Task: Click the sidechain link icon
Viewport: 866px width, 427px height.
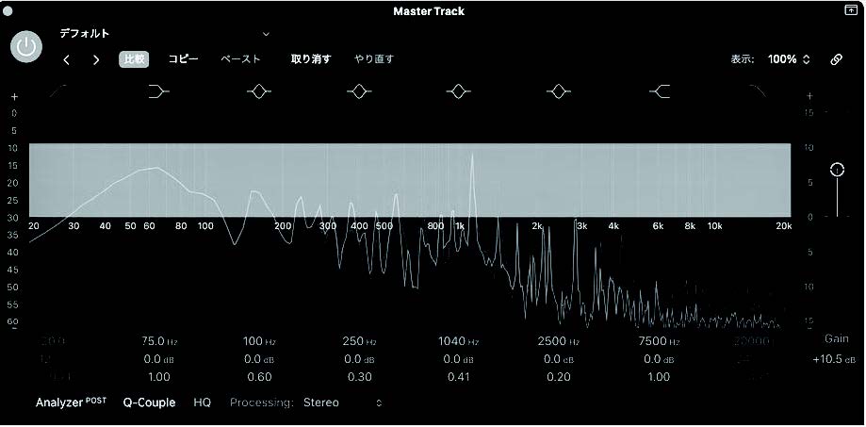Action: click(x=836, y=59)
